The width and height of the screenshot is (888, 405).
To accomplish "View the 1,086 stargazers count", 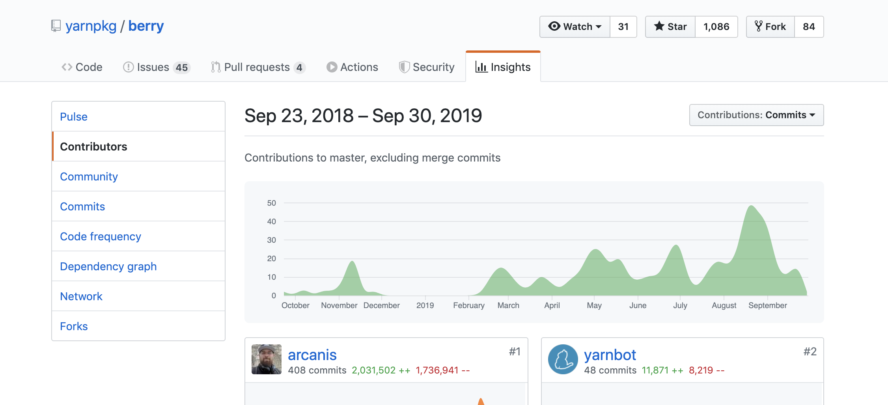I will coord(716,27).
